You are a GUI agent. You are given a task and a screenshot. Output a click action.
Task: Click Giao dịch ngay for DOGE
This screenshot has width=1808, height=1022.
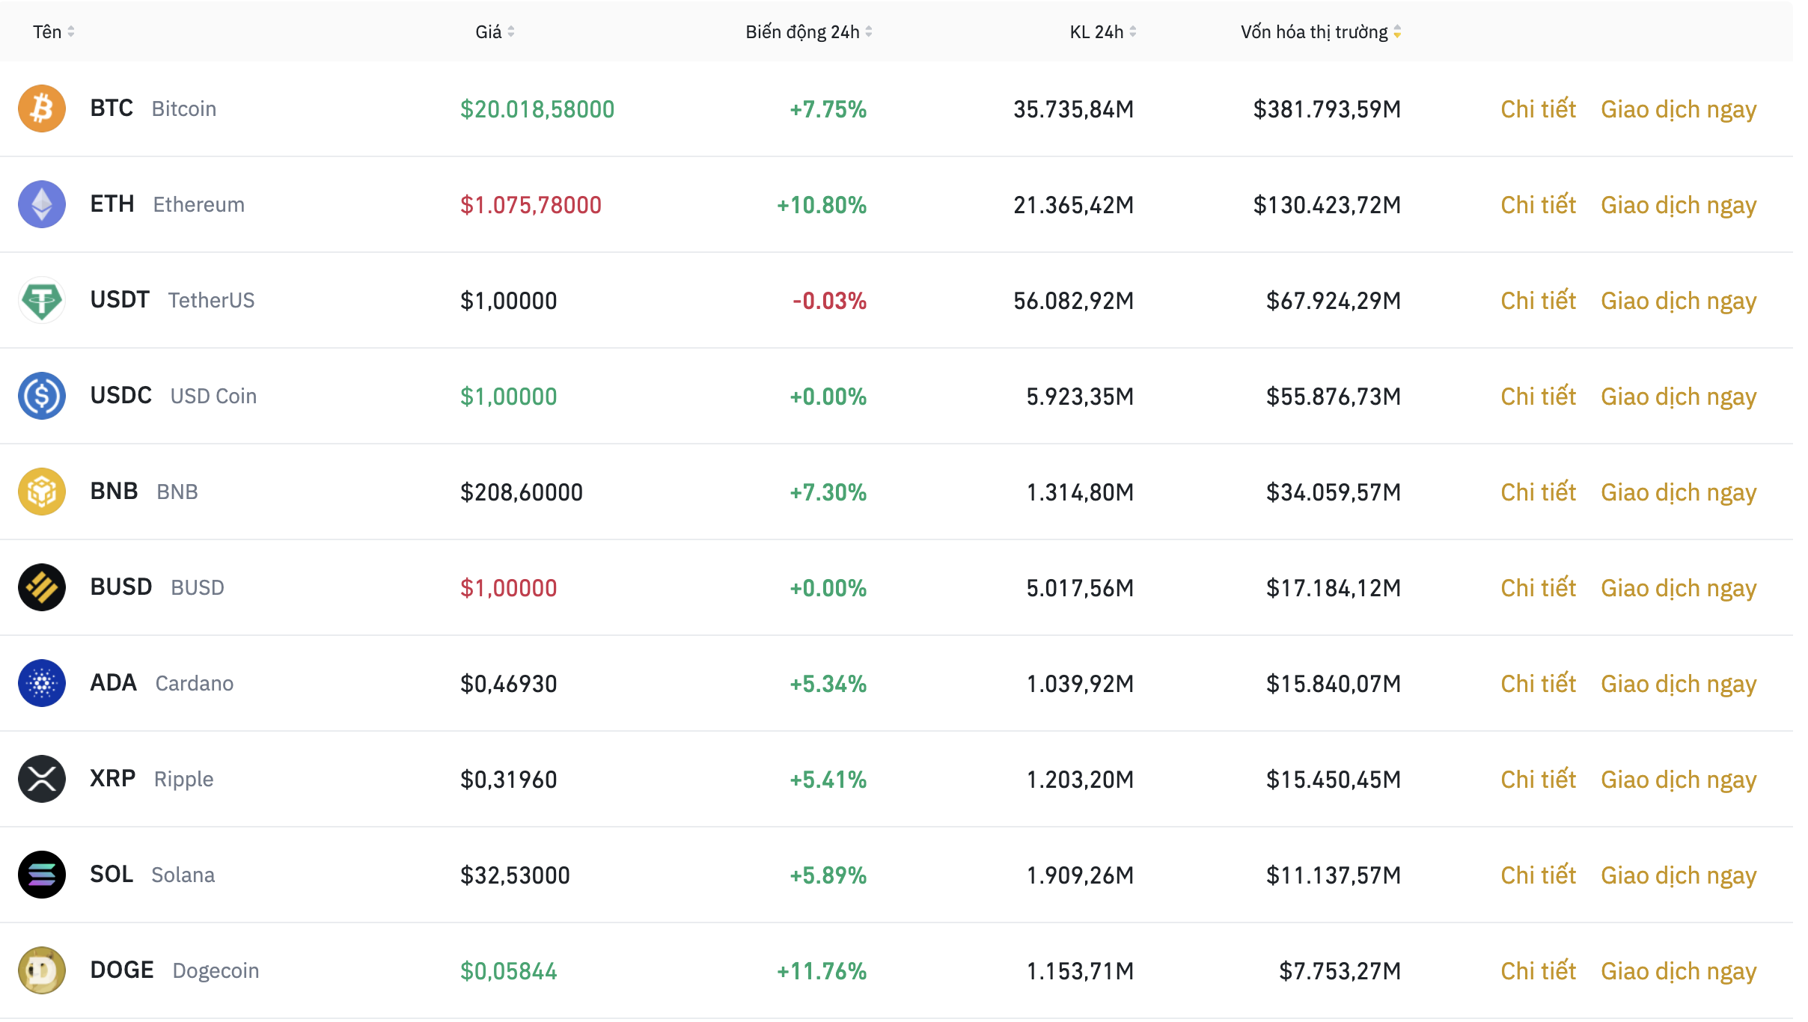pyautogui.click(x=1679, y=972)
